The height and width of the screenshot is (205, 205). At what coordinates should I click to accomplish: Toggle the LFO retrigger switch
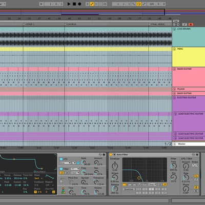[78, 163]
